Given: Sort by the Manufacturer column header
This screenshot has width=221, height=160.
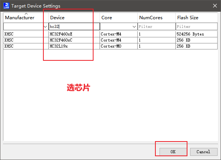Looking at the screenshot, I should pyautogui.click(x=26, y=18).
